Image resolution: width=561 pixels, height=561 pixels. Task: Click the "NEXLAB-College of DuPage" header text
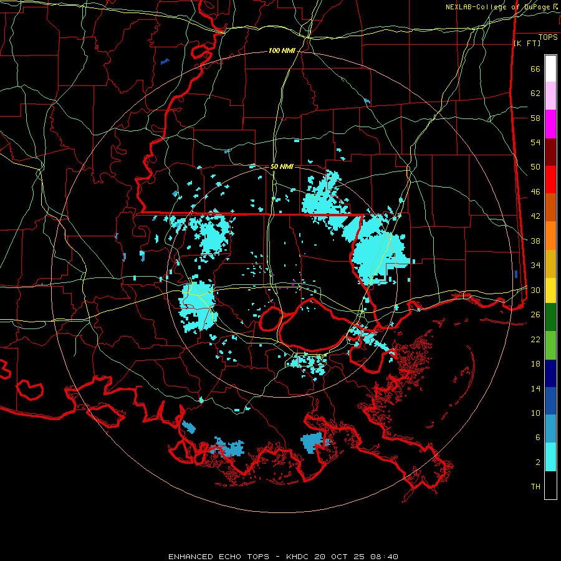(497, 7)
